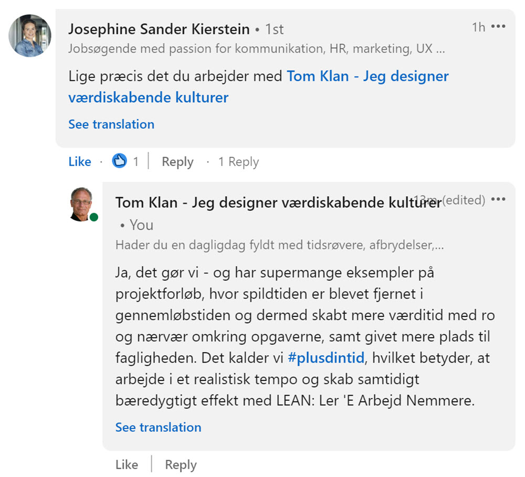Image resolution: width=525 pixels, height=477 pixels.
Task: Click the blue thumbs-up reaction icon
Action: pos(120,161)
